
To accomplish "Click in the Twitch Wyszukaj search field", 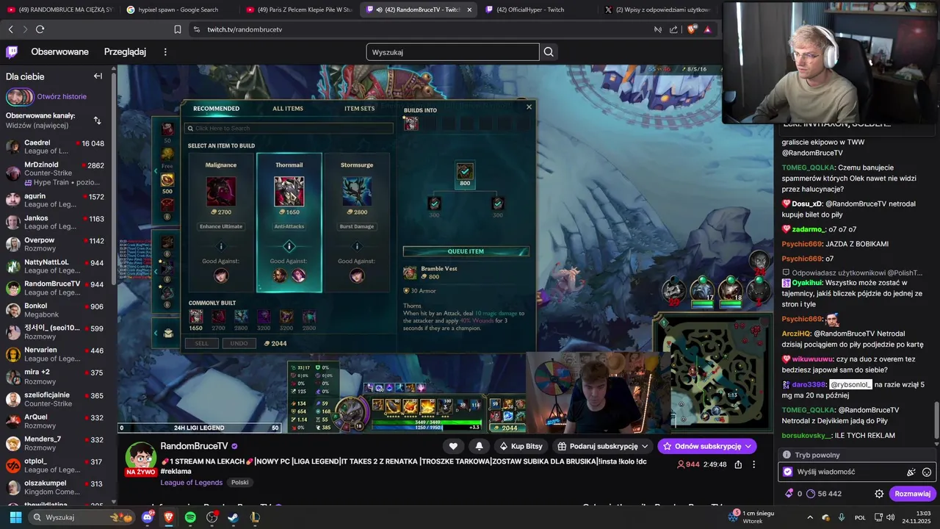I will (x=452, y=52).
